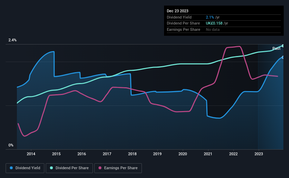Image resolution: width=289 pixels, height=178 pixels.
Task: Click the blue Dividend Yield endpoint marker
Action: 283,57
